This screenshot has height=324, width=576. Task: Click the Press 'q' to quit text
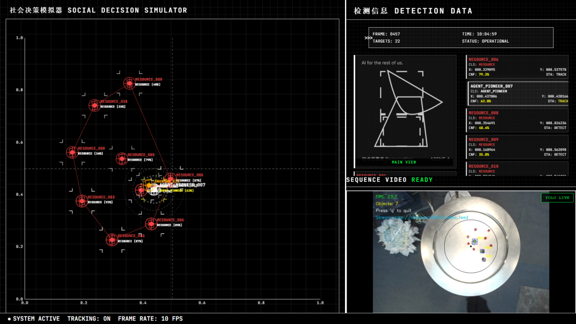pos(394,210)
